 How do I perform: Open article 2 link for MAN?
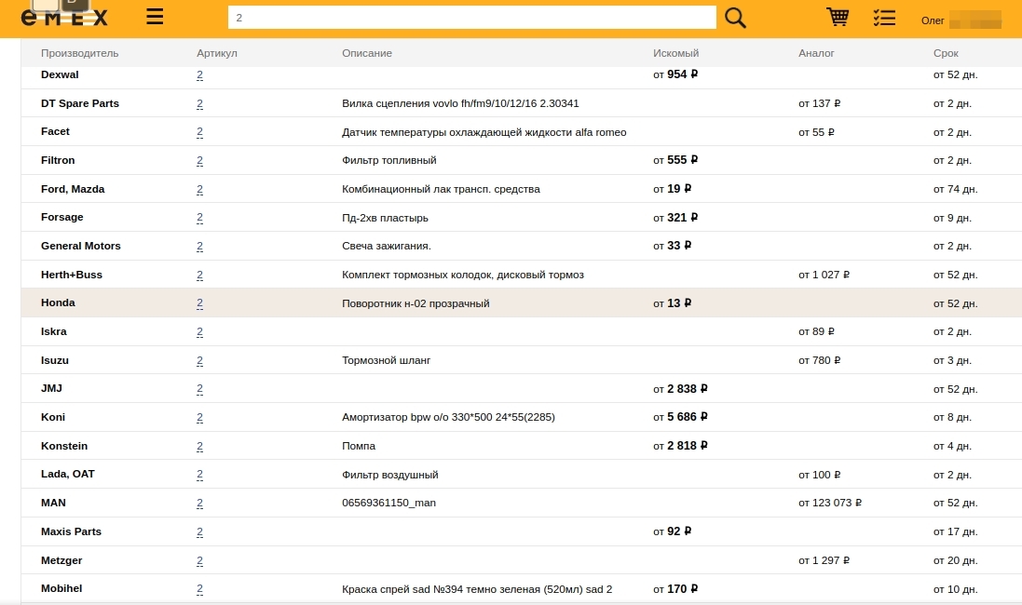pos(199,504)
